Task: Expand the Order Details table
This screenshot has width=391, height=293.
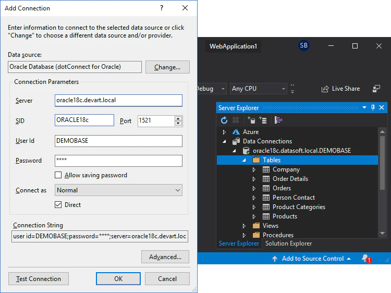Action: tap(254, 179)
